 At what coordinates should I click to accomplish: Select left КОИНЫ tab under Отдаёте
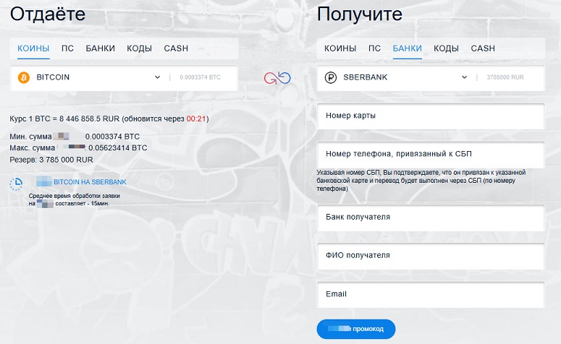click(33, 48)
